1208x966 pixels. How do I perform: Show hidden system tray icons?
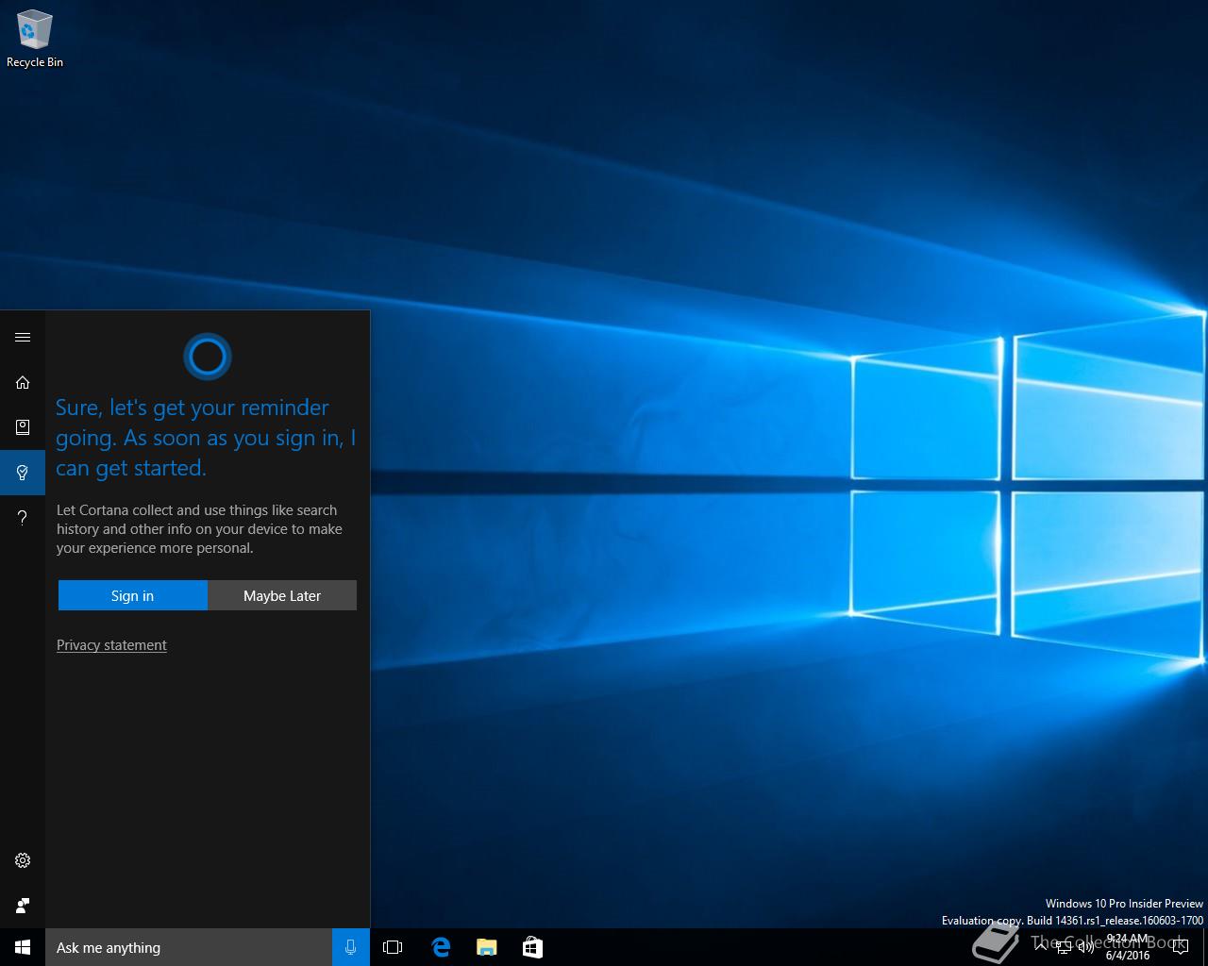(1040, 947)
